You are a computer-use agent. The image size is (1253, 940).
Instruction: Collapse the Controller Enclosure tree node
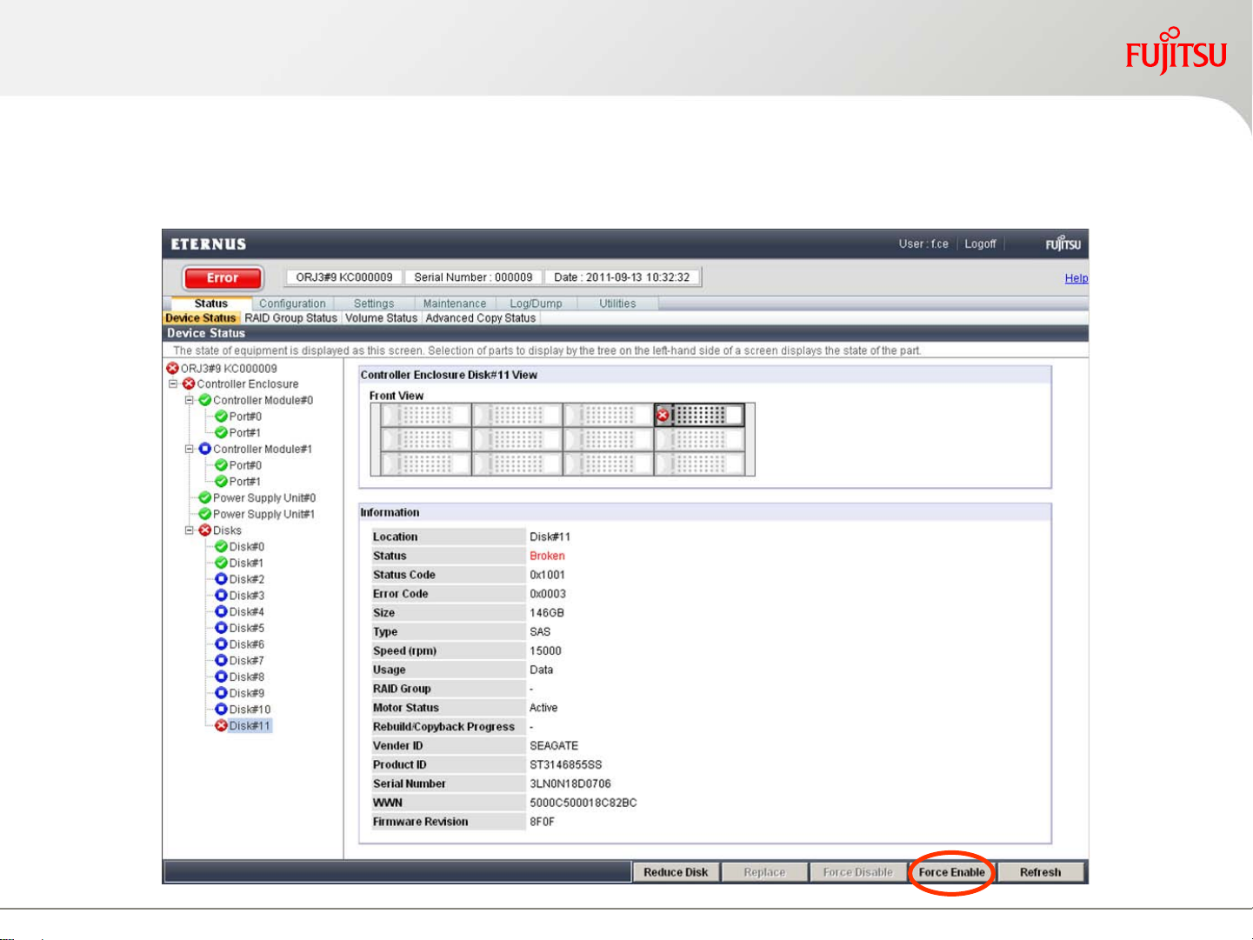173,383
